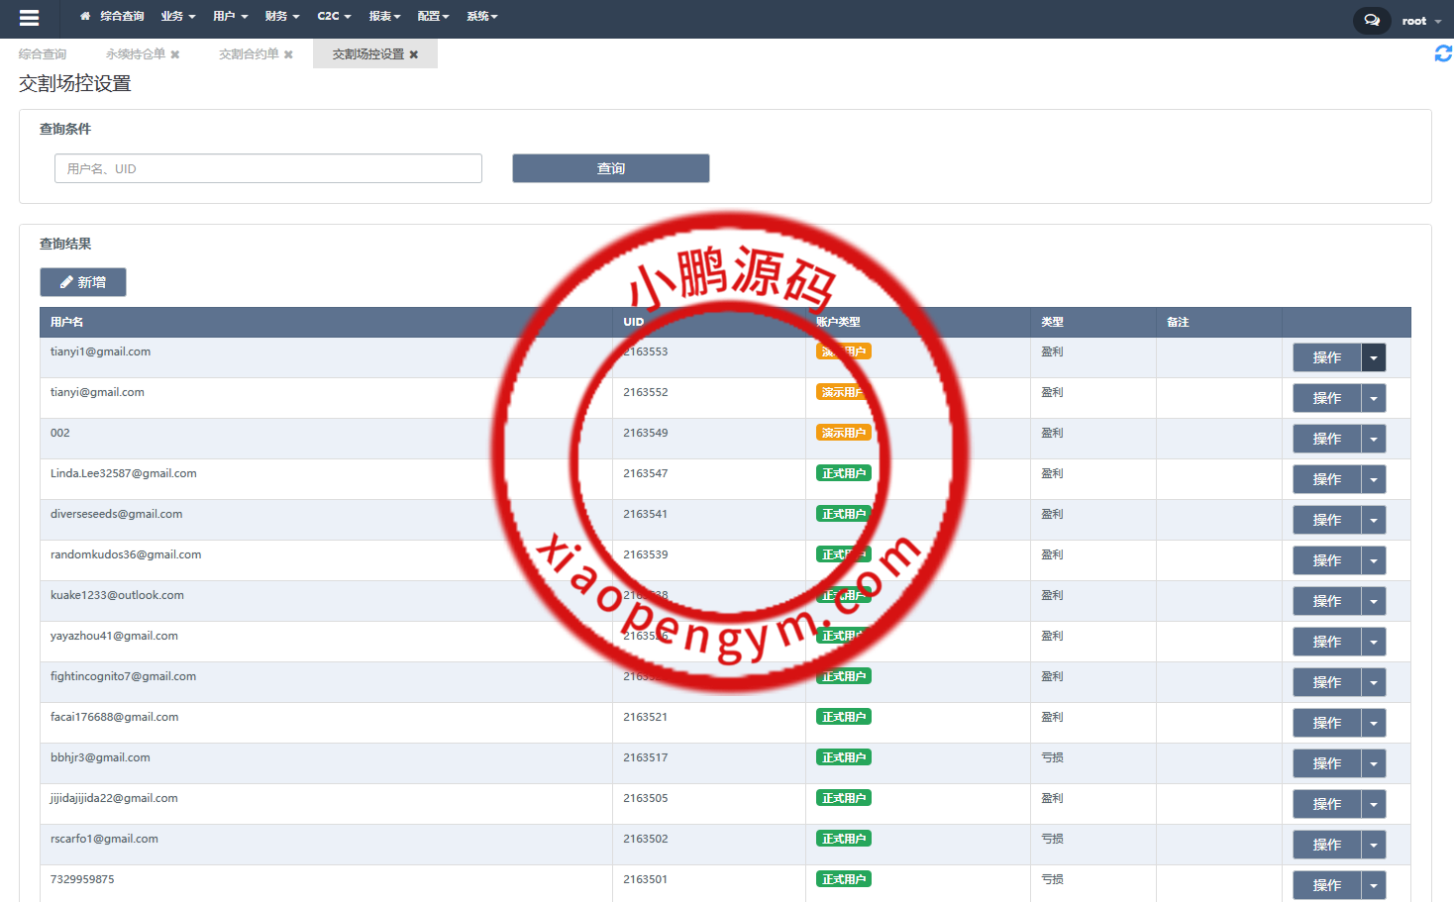The image size is (1454, 902).
Task: Open the 报表 menu
Action: 384,17
